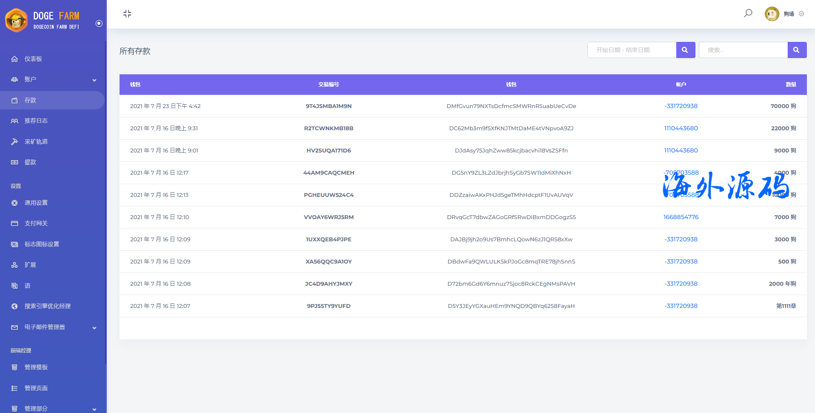Screen dimensions: 815x413
Task: Expand the 电子邮件管理器 submenu
Action: point(94,328)
